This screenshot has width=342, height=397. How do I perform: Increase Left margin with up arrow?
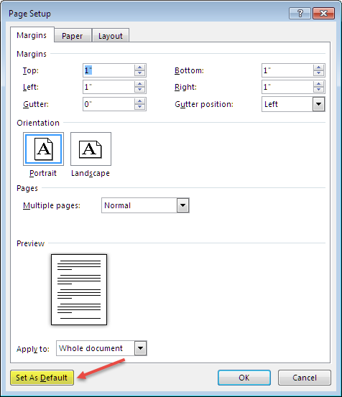[140, 84]
